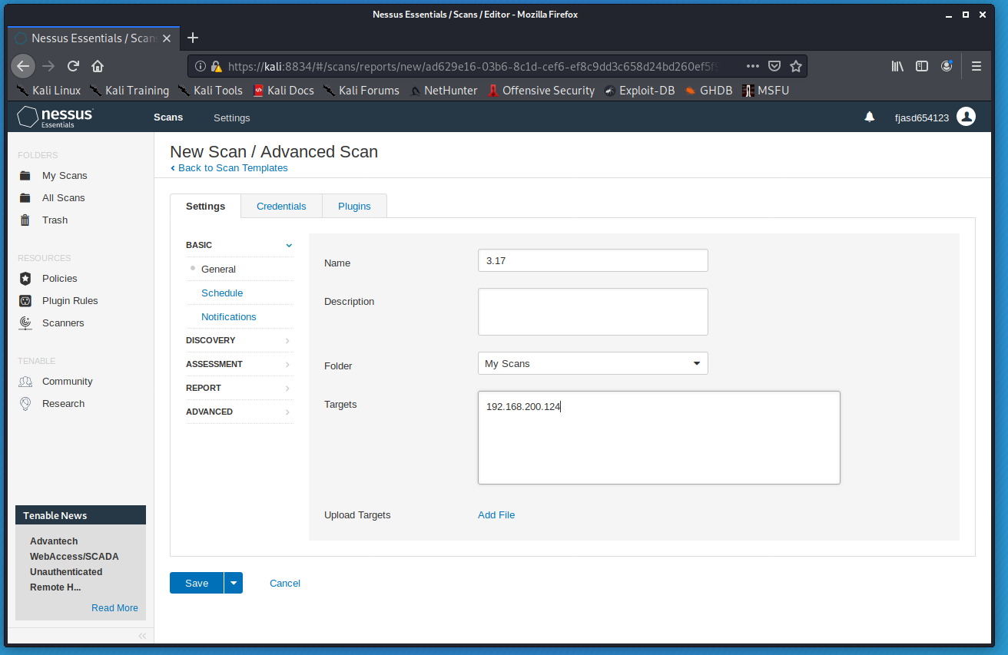Screen dimensions: 1008x655
Task: Focus the Name field containing 3.17
Action: point(593,260)
